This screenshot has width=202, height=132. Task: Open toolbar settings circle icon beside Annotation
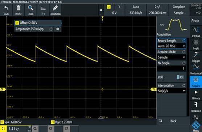pyautogui.click(x=101, y=10)
